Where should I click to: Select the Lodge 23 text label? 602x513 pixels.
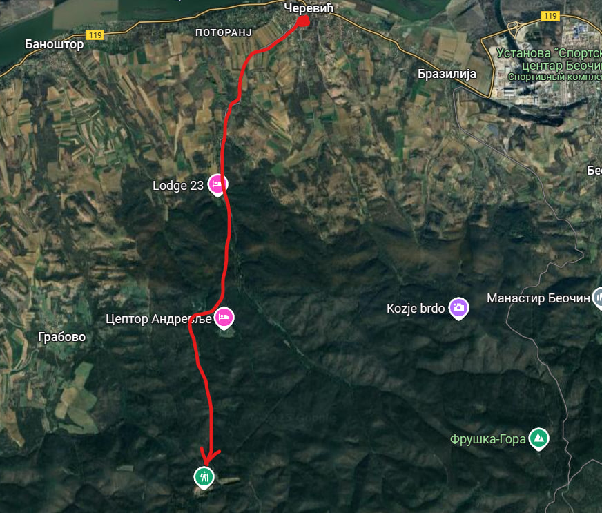tap(177, 186)
